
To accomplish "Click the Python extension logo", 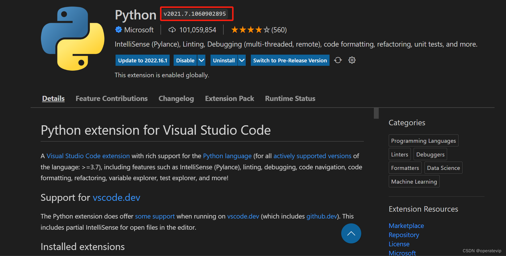I will pyautogui.click(x=73, y=39).
